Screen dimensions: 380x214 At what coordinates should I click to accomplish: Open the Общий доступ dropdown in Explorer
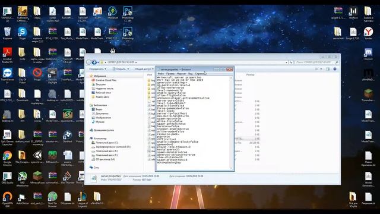click(144, 69)
